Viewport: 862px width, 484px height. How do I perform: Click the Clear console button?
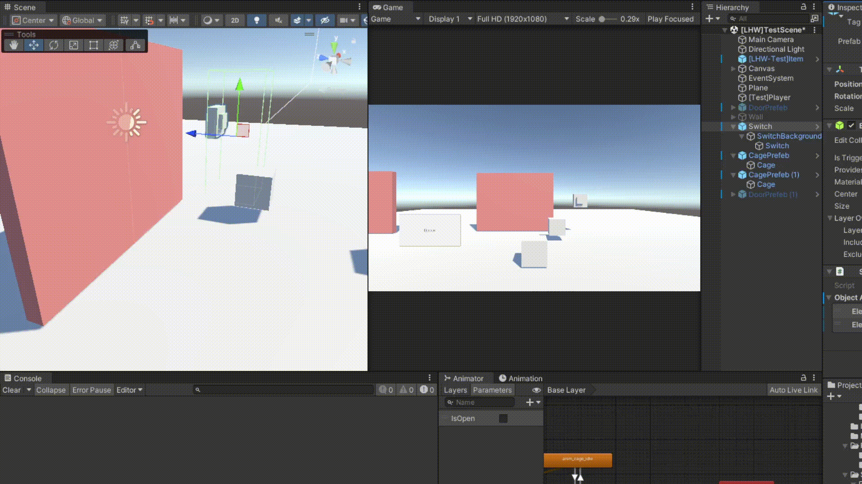pyautogui.click(x=12, y=390)
